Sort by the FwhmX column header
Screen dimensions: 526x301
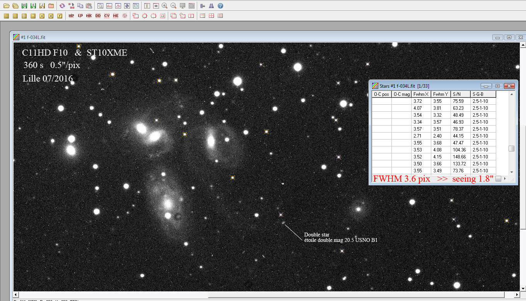[421, 94]
